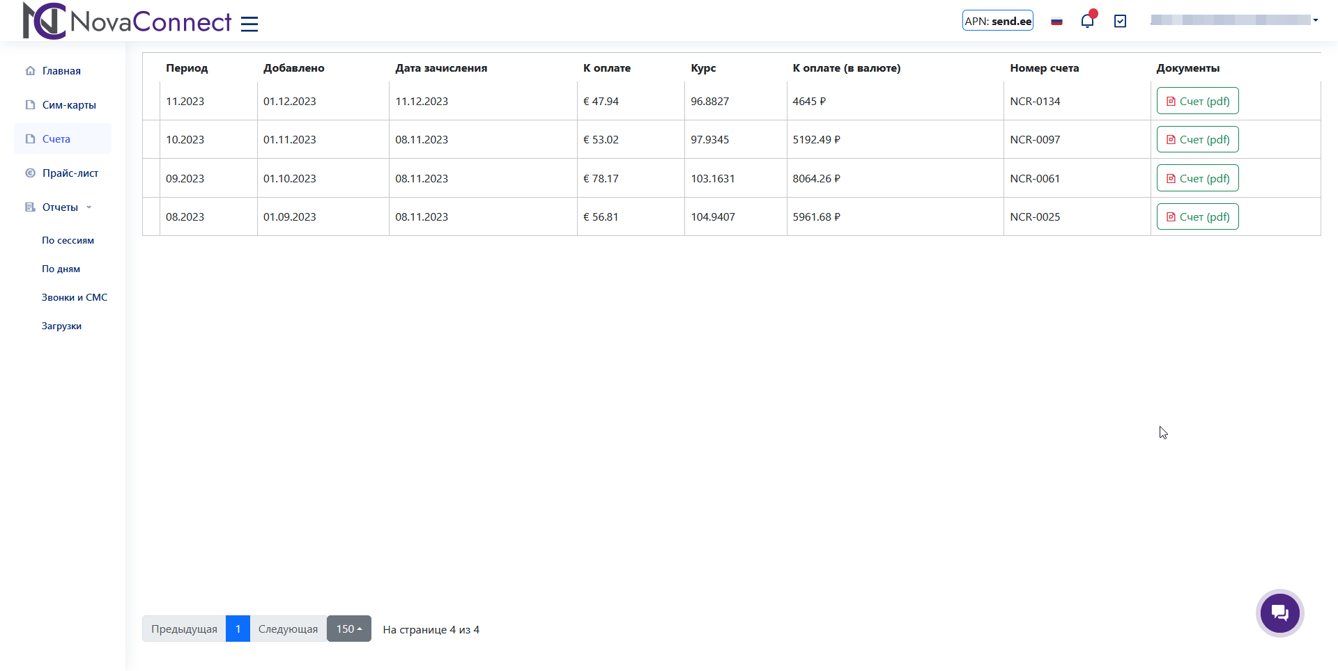This screenshot has height=671, width=1338.
Task: Open the 150 page size dropdown
Action: [348, 629]
